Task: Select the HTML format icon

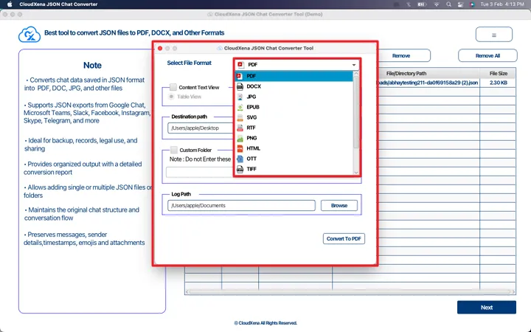Action: tap(240, 148)
